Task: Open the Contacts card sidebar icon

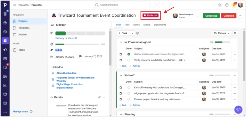Action: pyautogui.click(x=5, y=77)
